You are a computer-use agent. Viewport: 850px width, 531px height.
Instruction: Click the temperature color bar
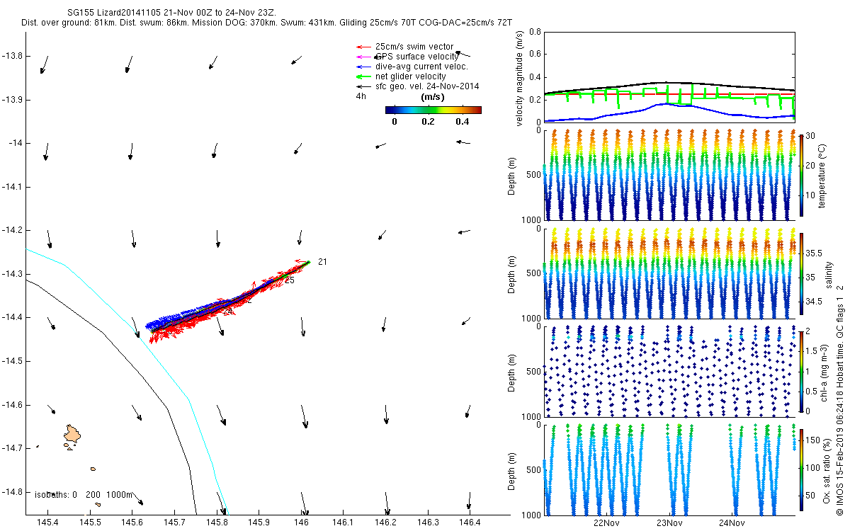tap(800, 174)
